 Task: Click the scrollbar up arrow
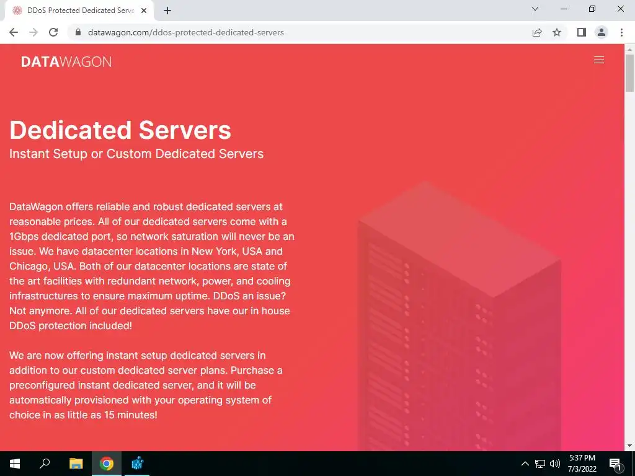(629, 49)
